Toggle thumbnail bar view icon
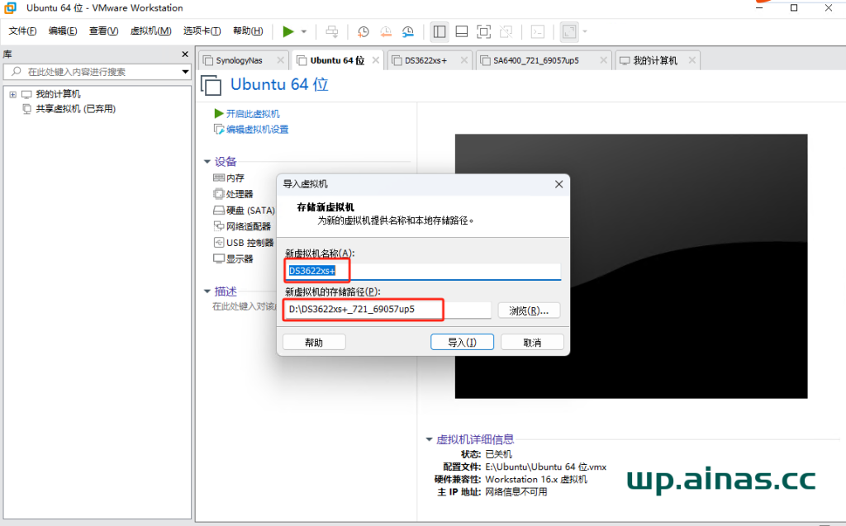The height and width of the screenshot is (526, 846). pos(462,32)
